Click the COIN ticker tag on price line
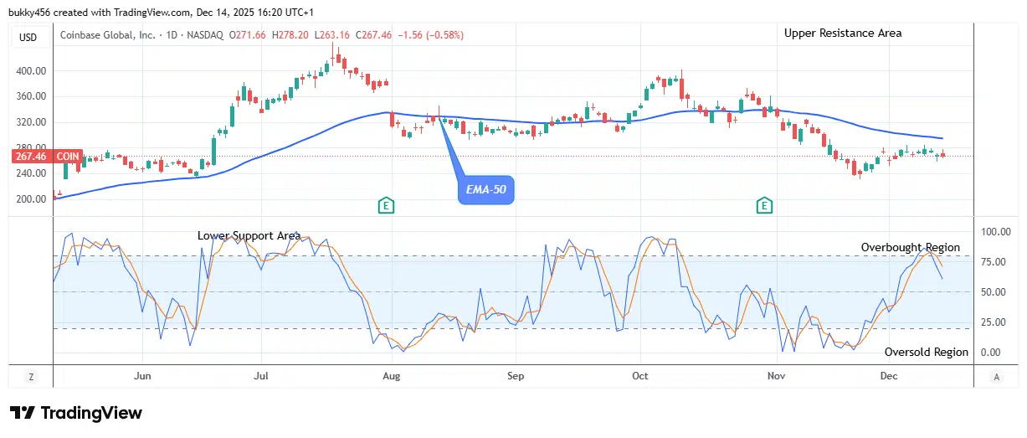 68,156
